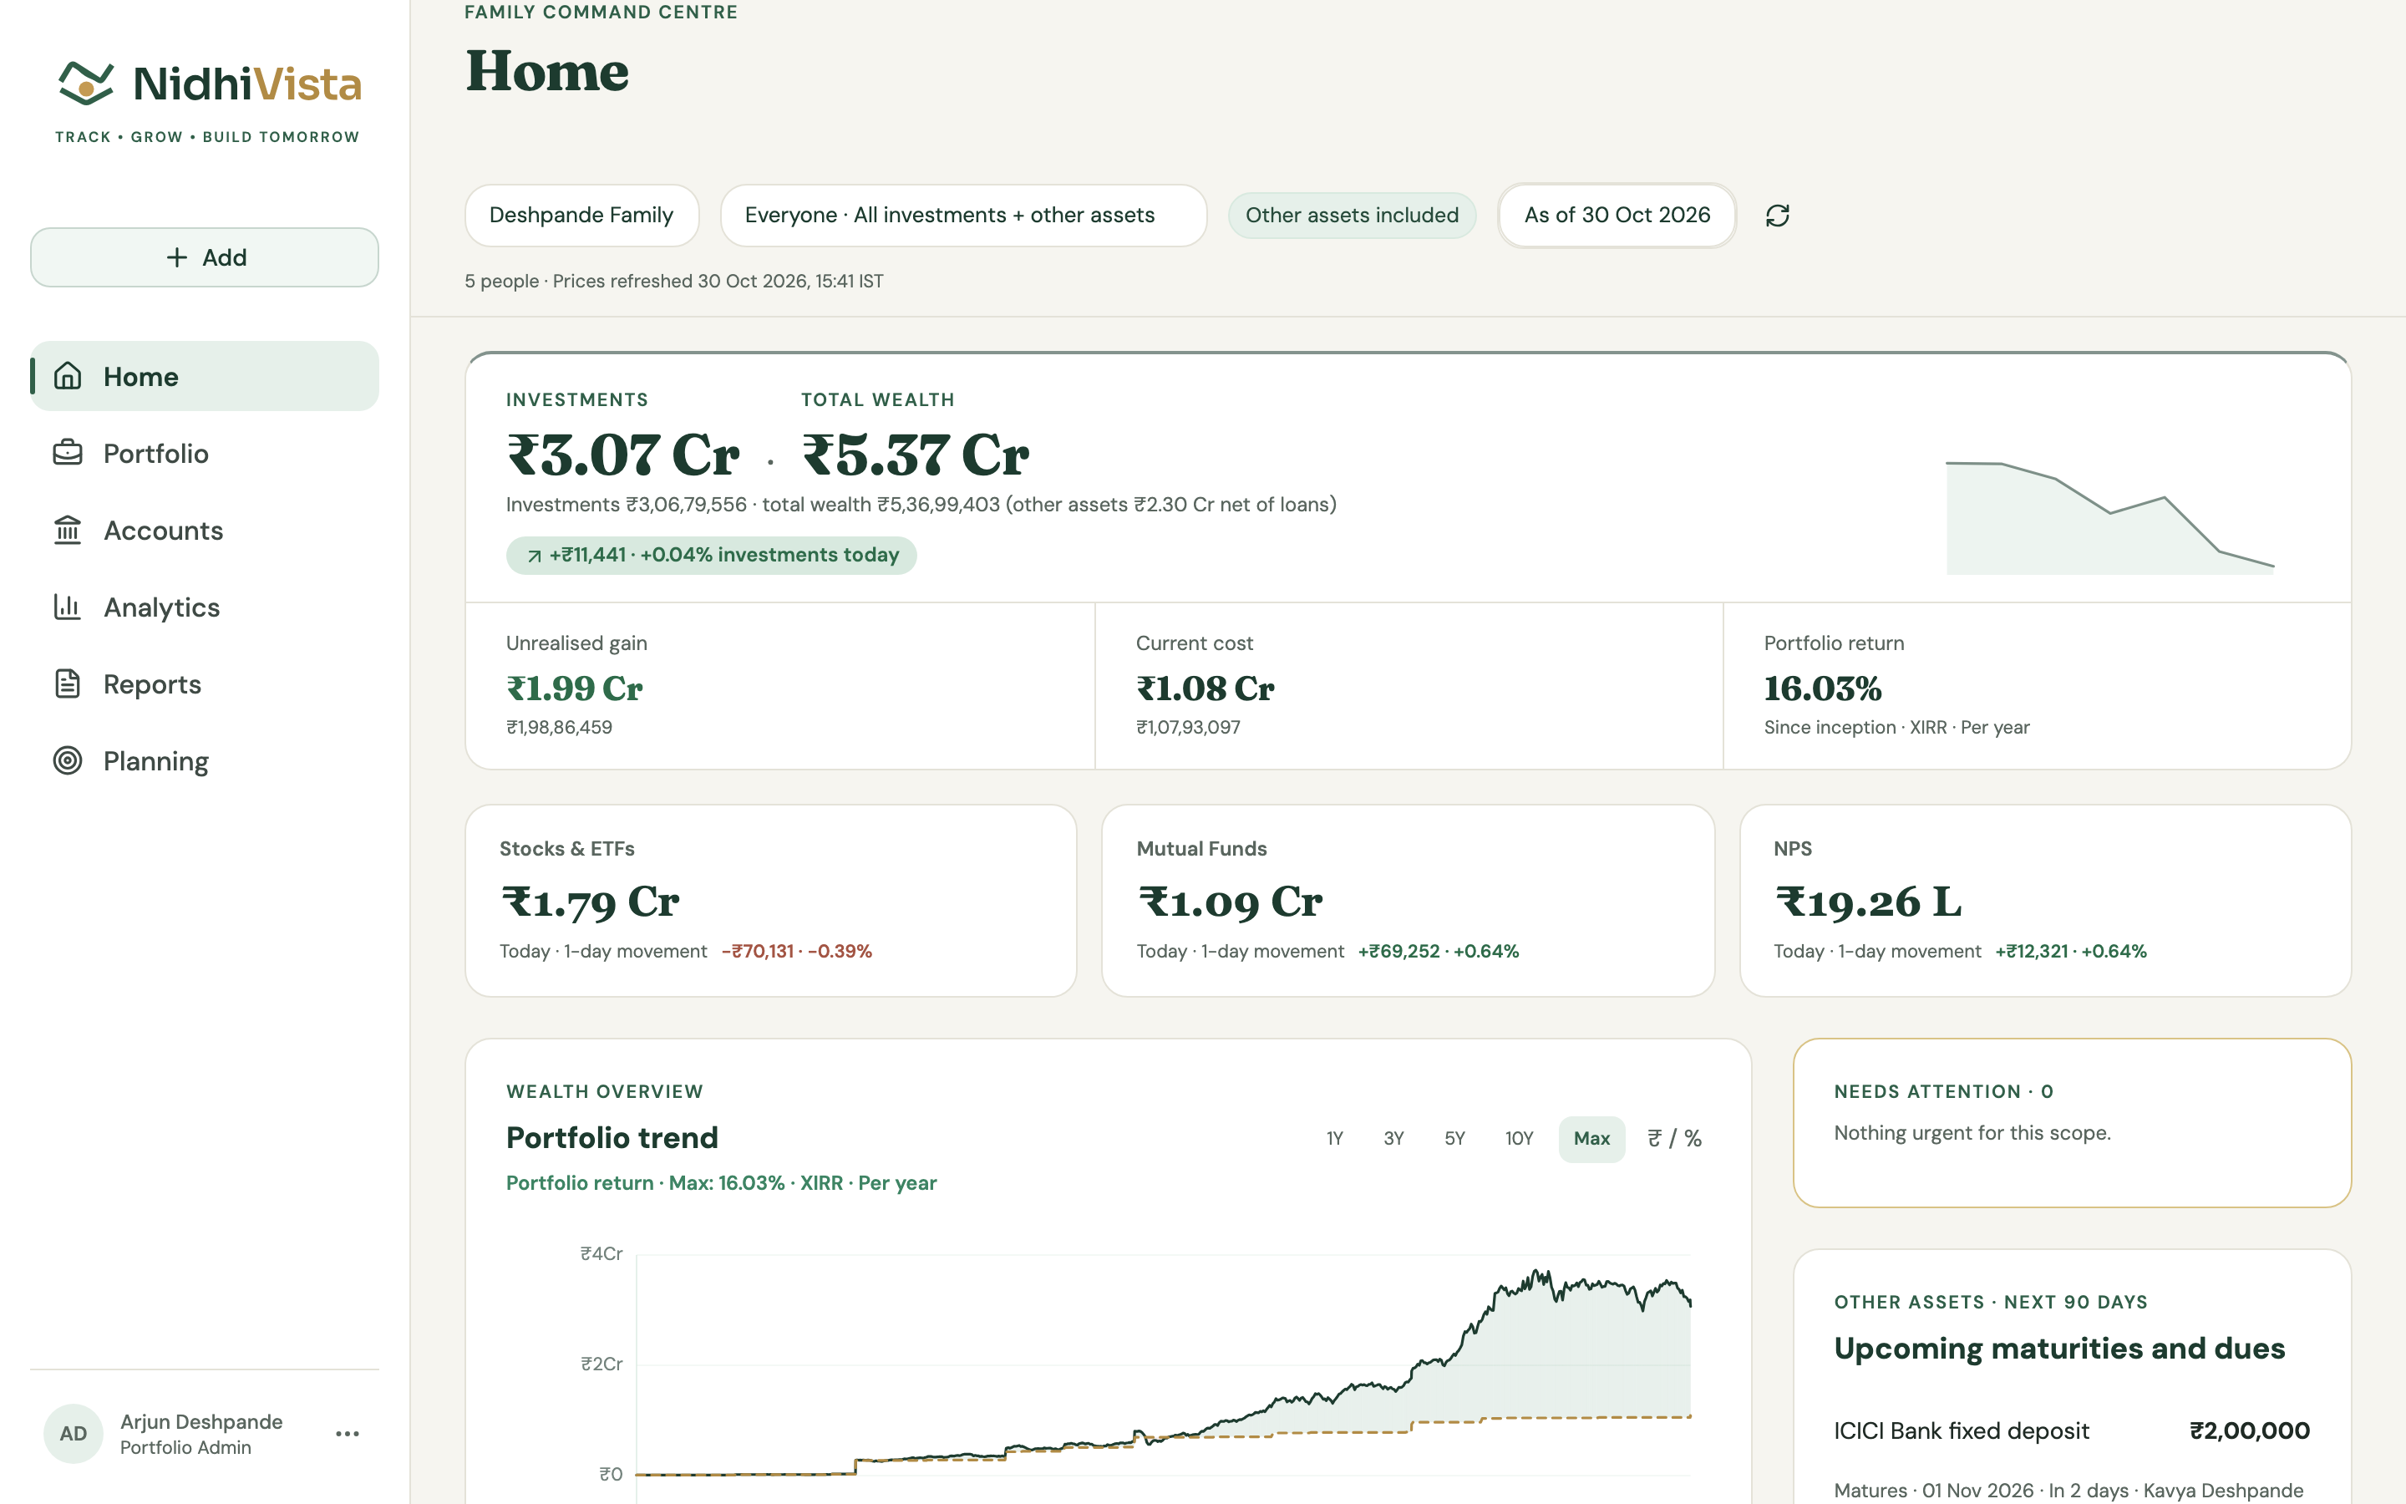Open the Reports section
This screenshot has width=2406, height=1504.
coord(205,683)
